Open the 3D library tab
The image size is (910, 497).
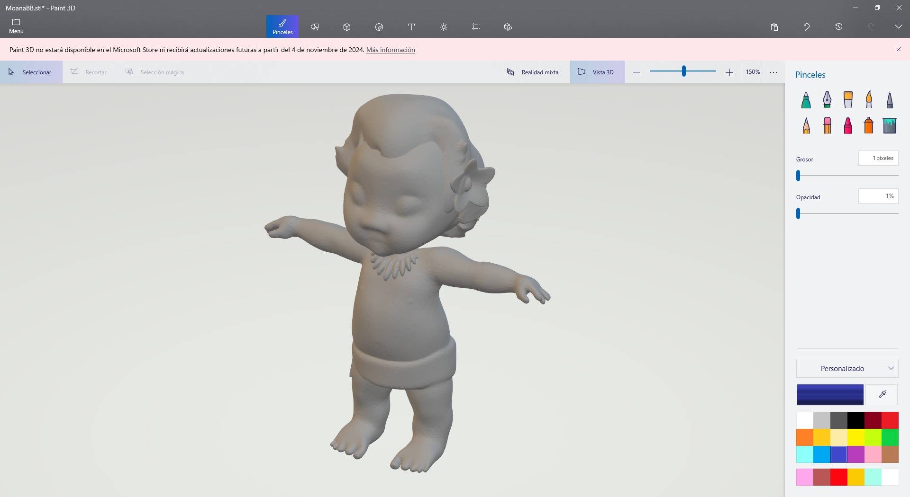coord(508,27)
